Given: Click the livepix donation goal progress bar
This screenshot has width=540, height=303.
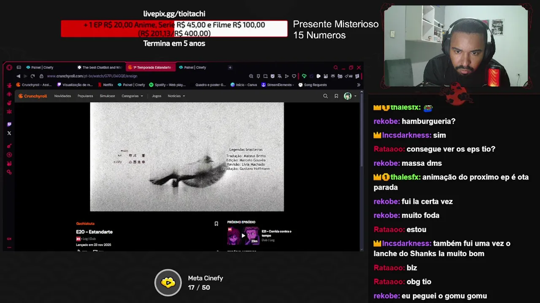Looking at the screenshot, I should coord(174,29).
